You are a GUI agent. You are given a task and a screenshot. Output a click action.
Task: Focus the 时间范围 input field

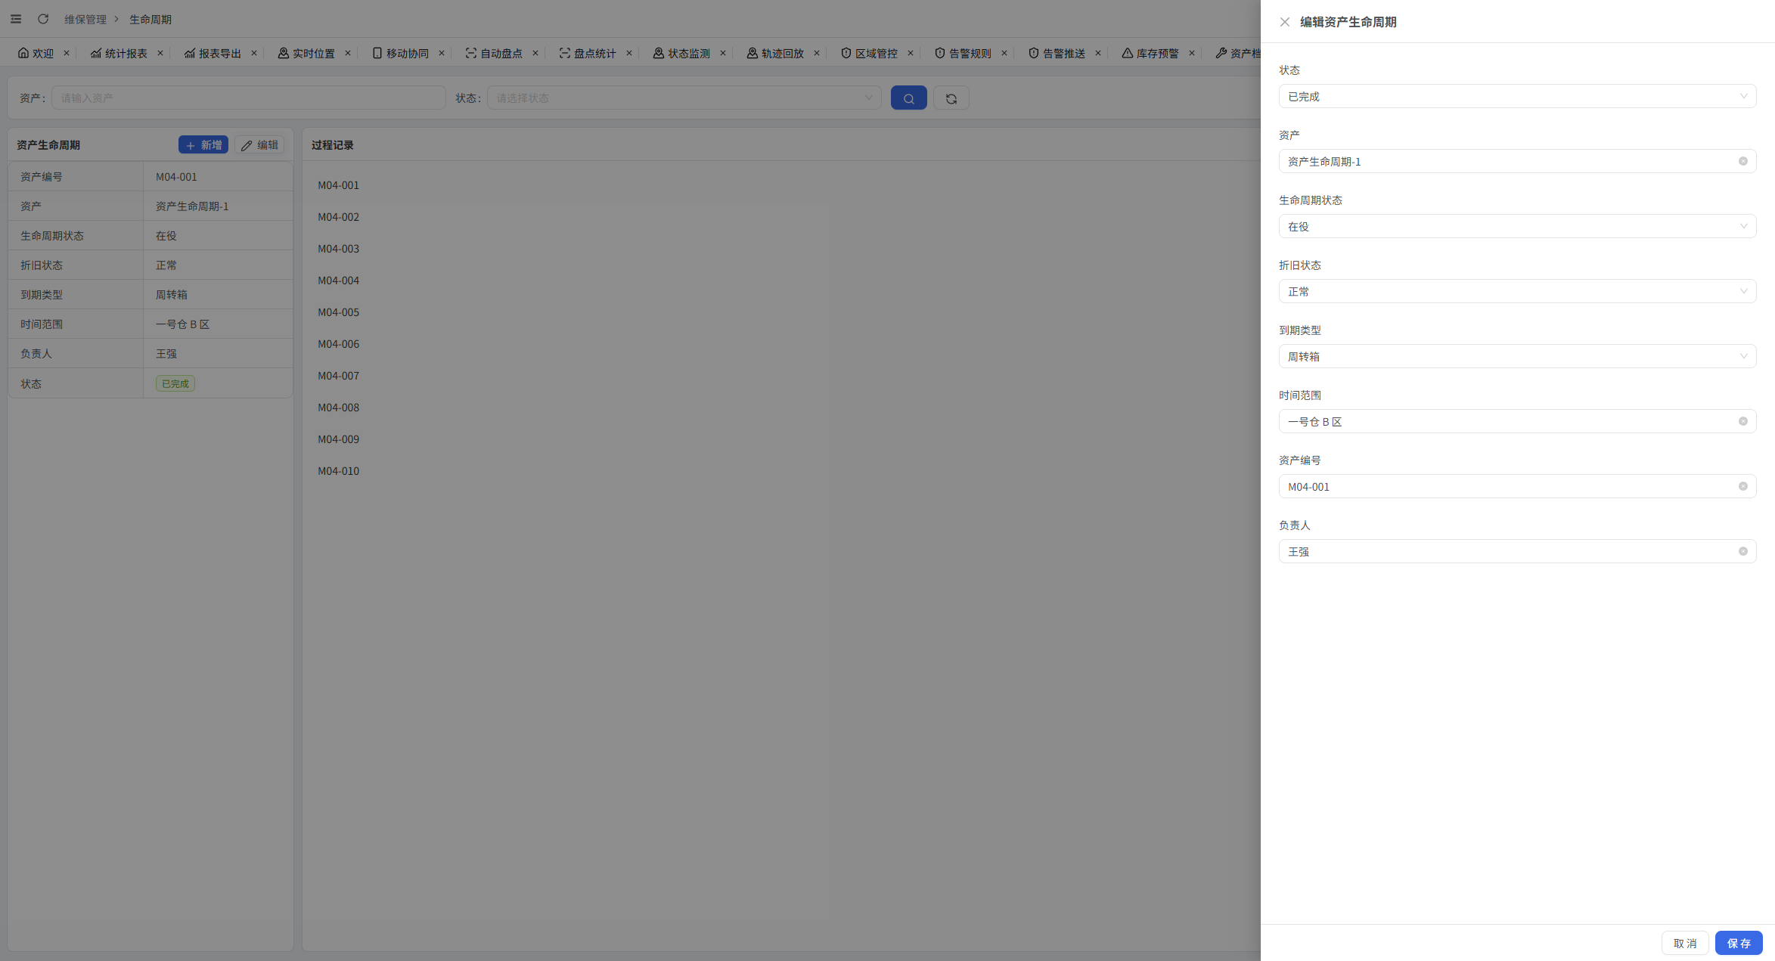pos(1517,421)
